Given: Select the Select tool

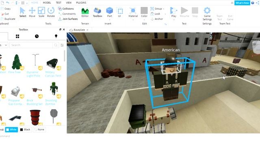Looking at the screenshot, I should 23,12.
